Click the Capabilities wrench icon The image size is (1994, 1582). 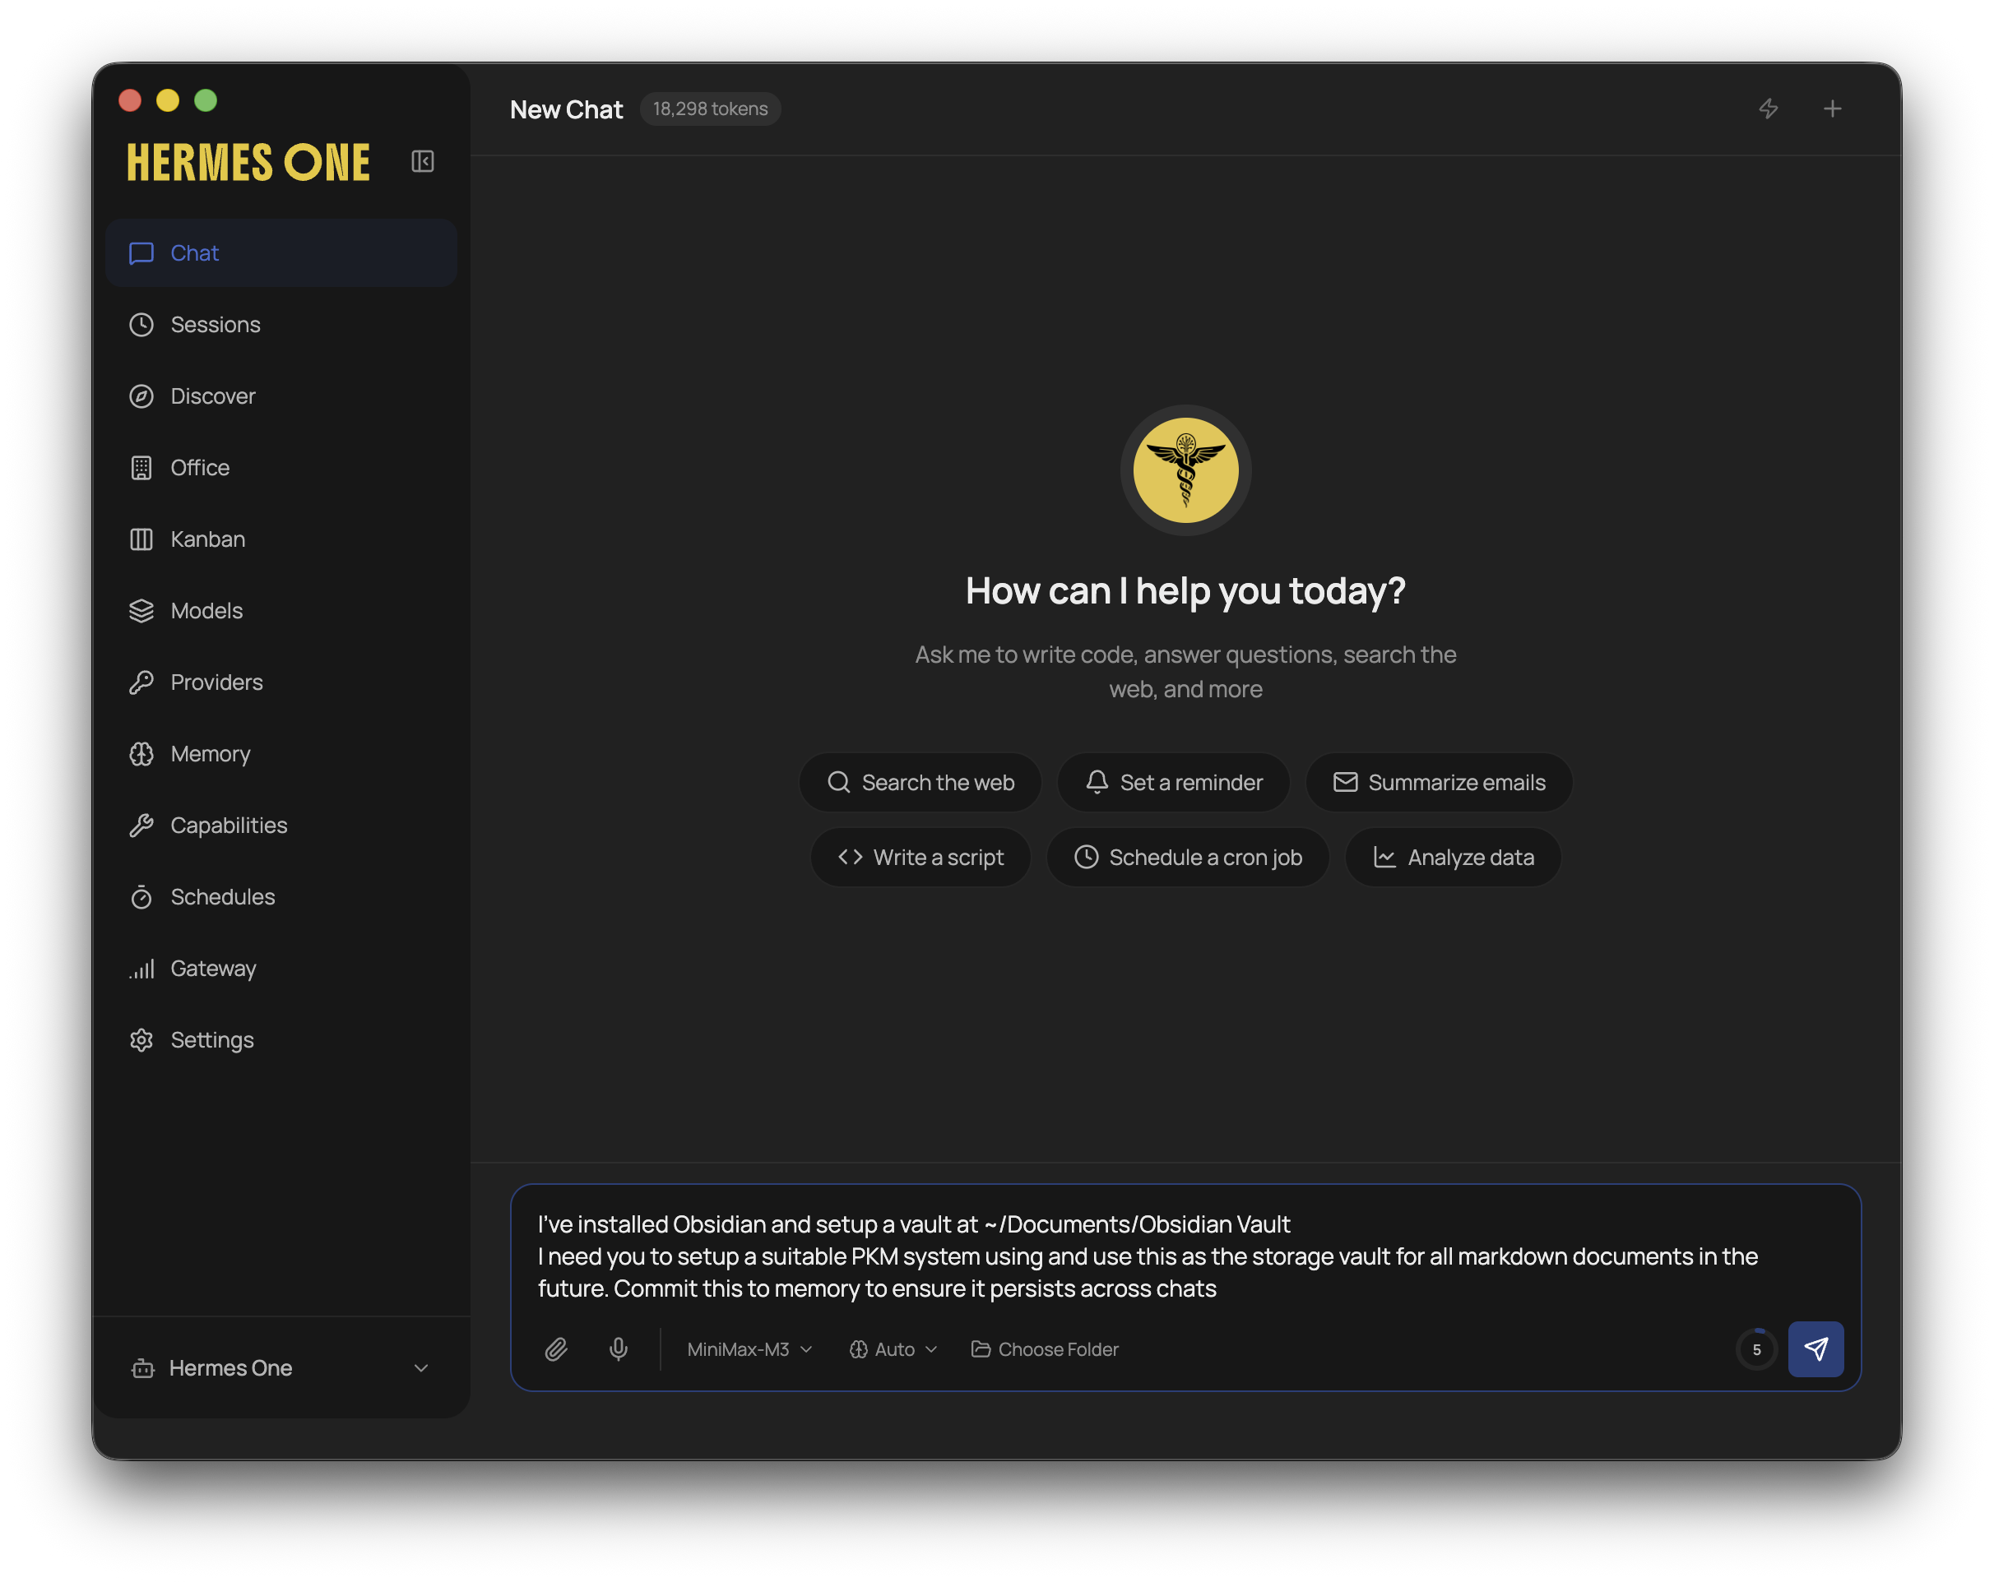coord(141,826)
